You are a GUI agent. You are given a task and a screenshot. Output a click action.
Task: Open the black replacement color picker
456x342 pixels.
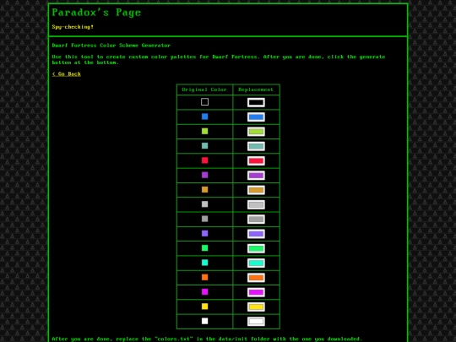[256, 102]
